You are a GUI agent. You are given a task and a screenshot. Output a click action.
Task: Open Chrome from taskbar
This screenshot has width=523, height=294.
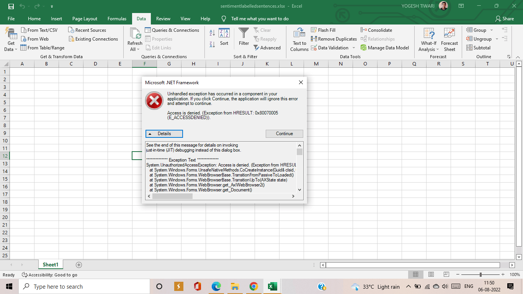coord(253,286)
